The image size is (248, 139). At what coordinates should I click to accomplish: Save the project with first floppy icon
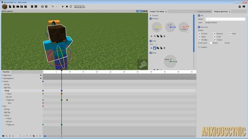coord(22,7)
